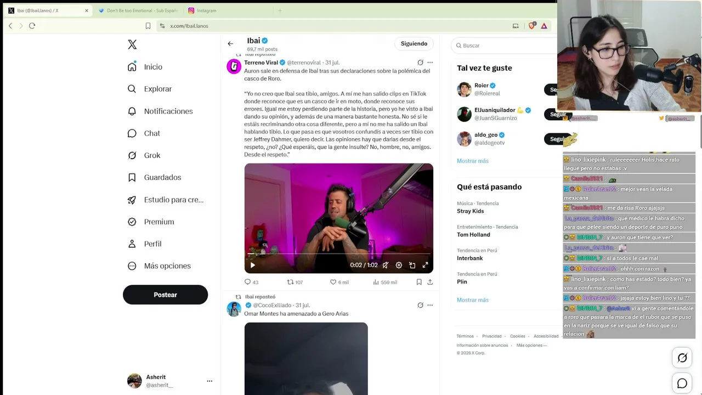Screen dimensions: 702x395
Task: Go to Inicio home feed
Action: pos(145,67)
